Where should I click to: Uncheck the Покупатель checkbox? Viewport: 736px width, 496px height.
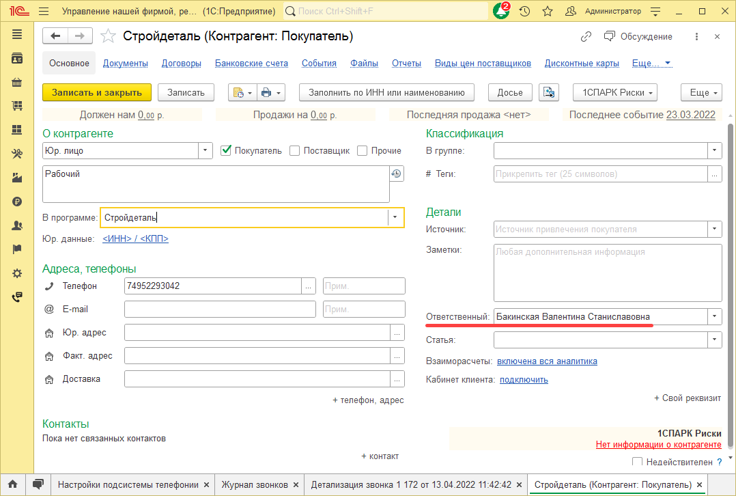click(x=227, y=150)
